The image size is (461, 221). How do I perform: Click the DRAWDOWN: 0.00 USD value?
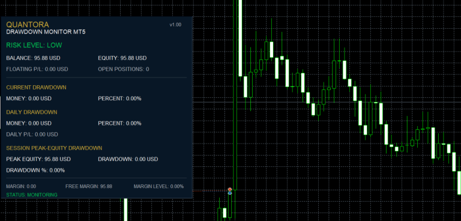(x=128, y=159)
